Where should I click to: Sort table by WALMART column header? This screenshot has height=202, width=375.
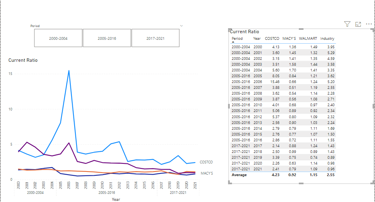coord(308,39)
